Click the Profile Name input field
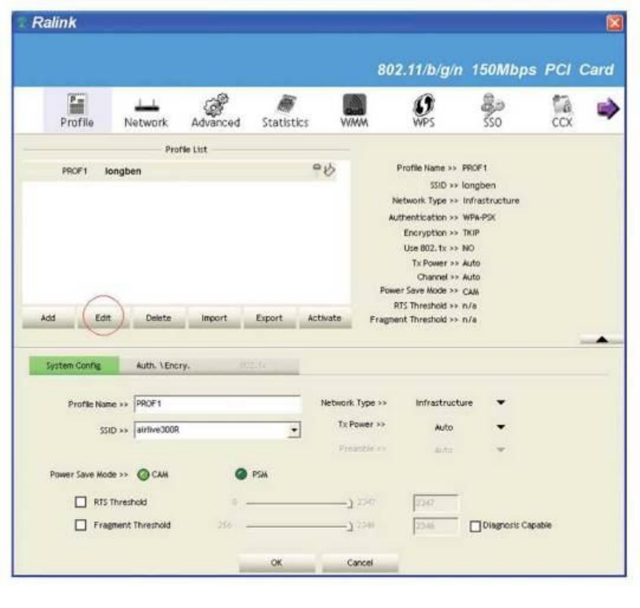 tap(217, 404)
